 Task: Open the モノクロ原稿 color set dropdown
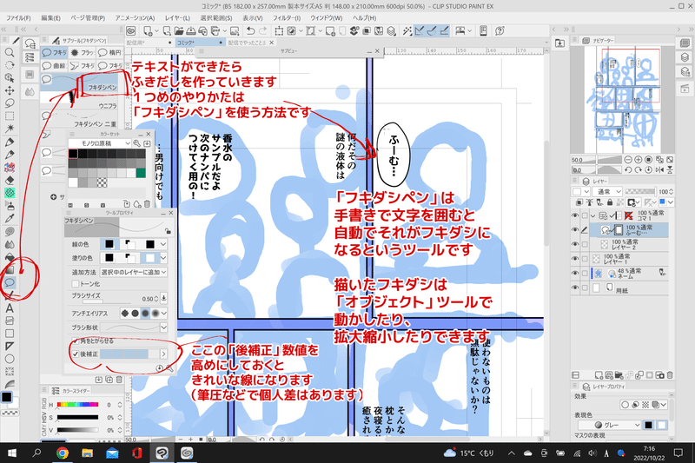pos(100,143)
